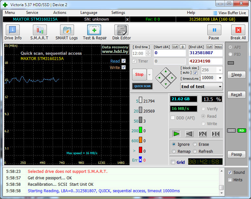Enable the DDD (API) checkbox
The width and height of the screenshot is (251, 199).
pos(173,118)
